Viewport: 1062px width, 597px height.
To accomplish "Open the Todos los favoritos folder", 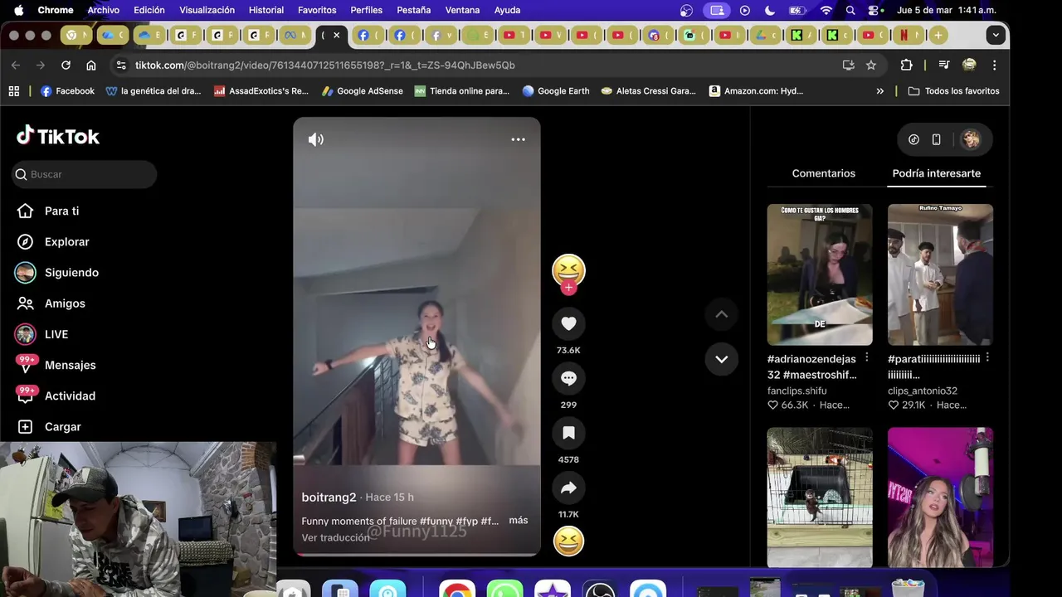I will pyautogui.click(x=954, y=91).
